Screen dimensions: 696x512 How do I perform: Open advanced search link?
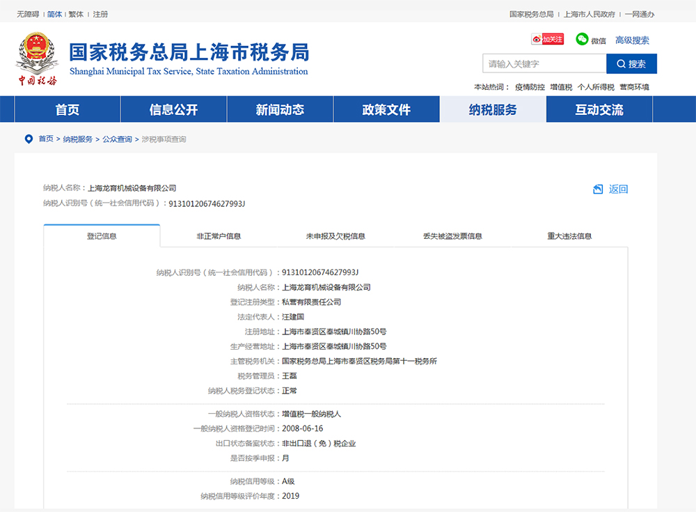632,40
